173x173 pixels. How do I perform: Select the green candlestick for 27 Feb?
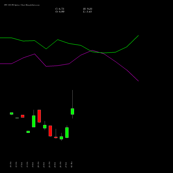67,133
